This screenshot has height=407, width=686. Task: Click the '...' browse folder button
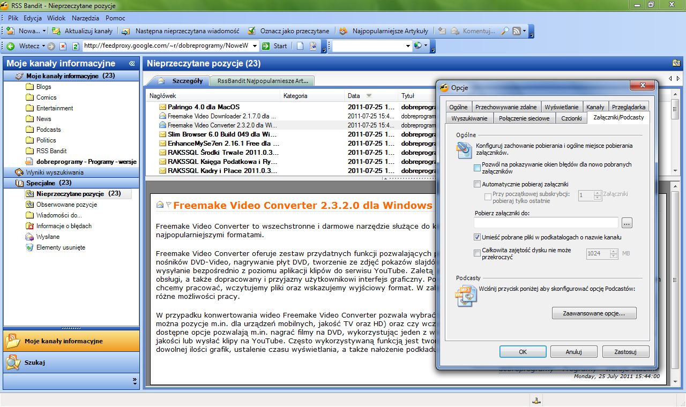point(628,222)
